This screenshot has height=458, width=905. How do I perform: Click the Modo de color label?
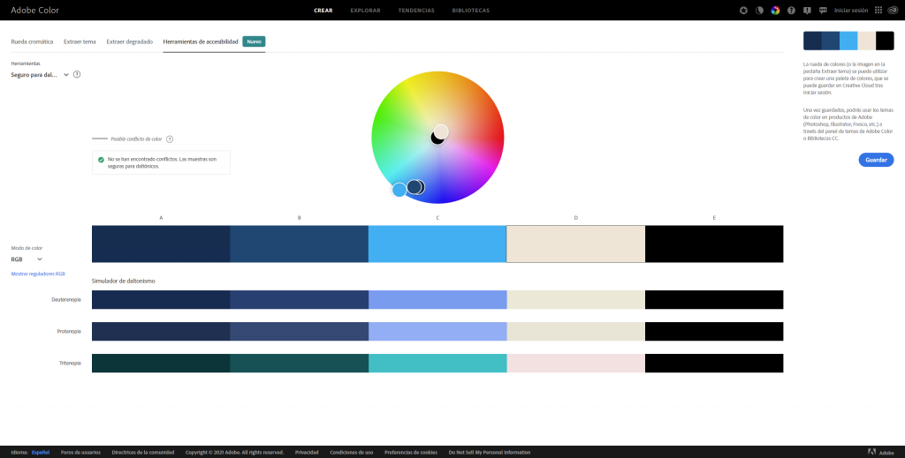pyautogui.click(x=27, y=248)
